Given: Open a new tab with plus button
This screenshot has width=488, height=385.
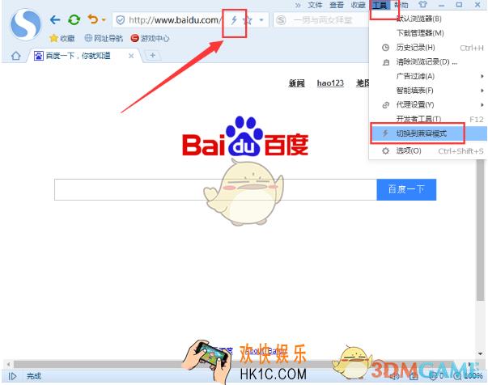Looking at the screenshot, I should 152,55.
